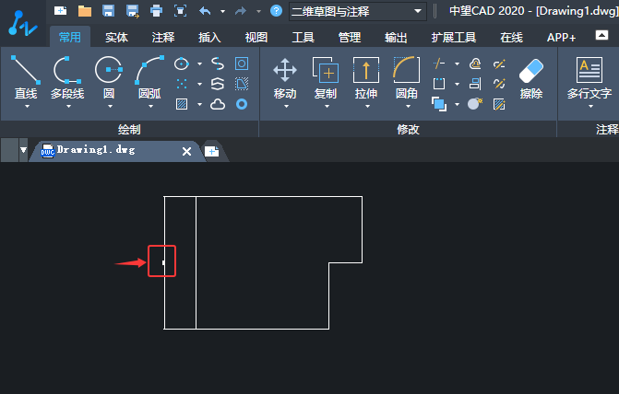This screenshot has width=619, height=394.
Task: Undo the last action
Action: (x=205, y=11)
